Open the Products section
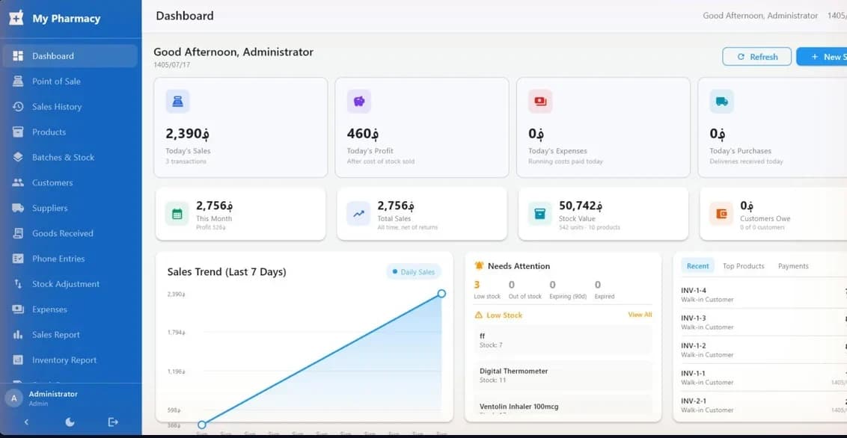 (70, 132)
